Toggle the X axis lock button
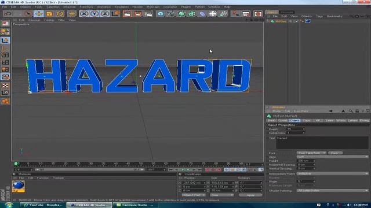 click(83, 14)
